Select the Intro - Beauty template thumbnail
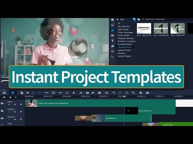This screenshot has height=144, width=193. [144, 28]
